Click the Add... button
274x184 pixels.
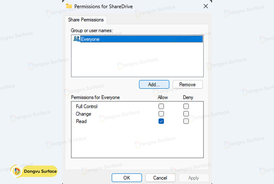[154, 84]
